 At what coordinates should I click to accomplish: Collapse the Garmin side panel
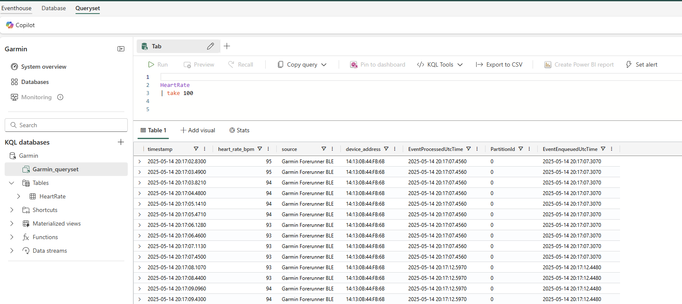coord(121,49)
